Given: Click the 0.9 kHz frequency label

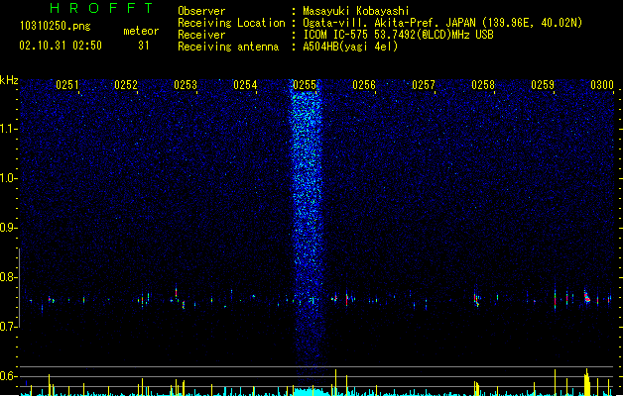Looking at the screenshot, I should coord(8,228).
